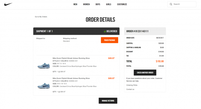The image size is (201, 109).
Task: Click the search magnifier icon
Action: (x=171, y=4)
